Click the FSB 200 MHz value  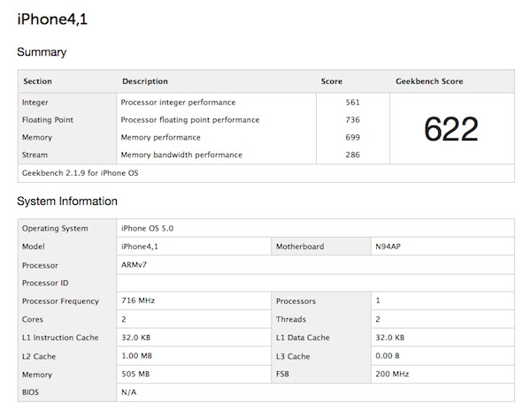pos(392,374)
